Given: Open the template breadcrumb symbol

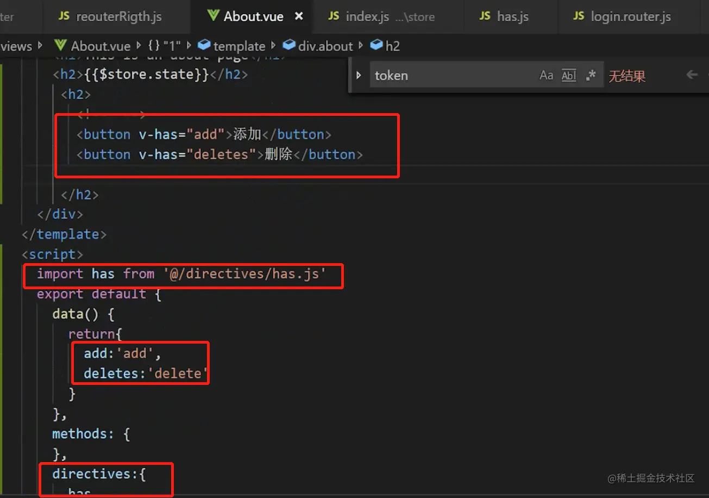Looking at the screenshot, I should (x=233, y=46).
